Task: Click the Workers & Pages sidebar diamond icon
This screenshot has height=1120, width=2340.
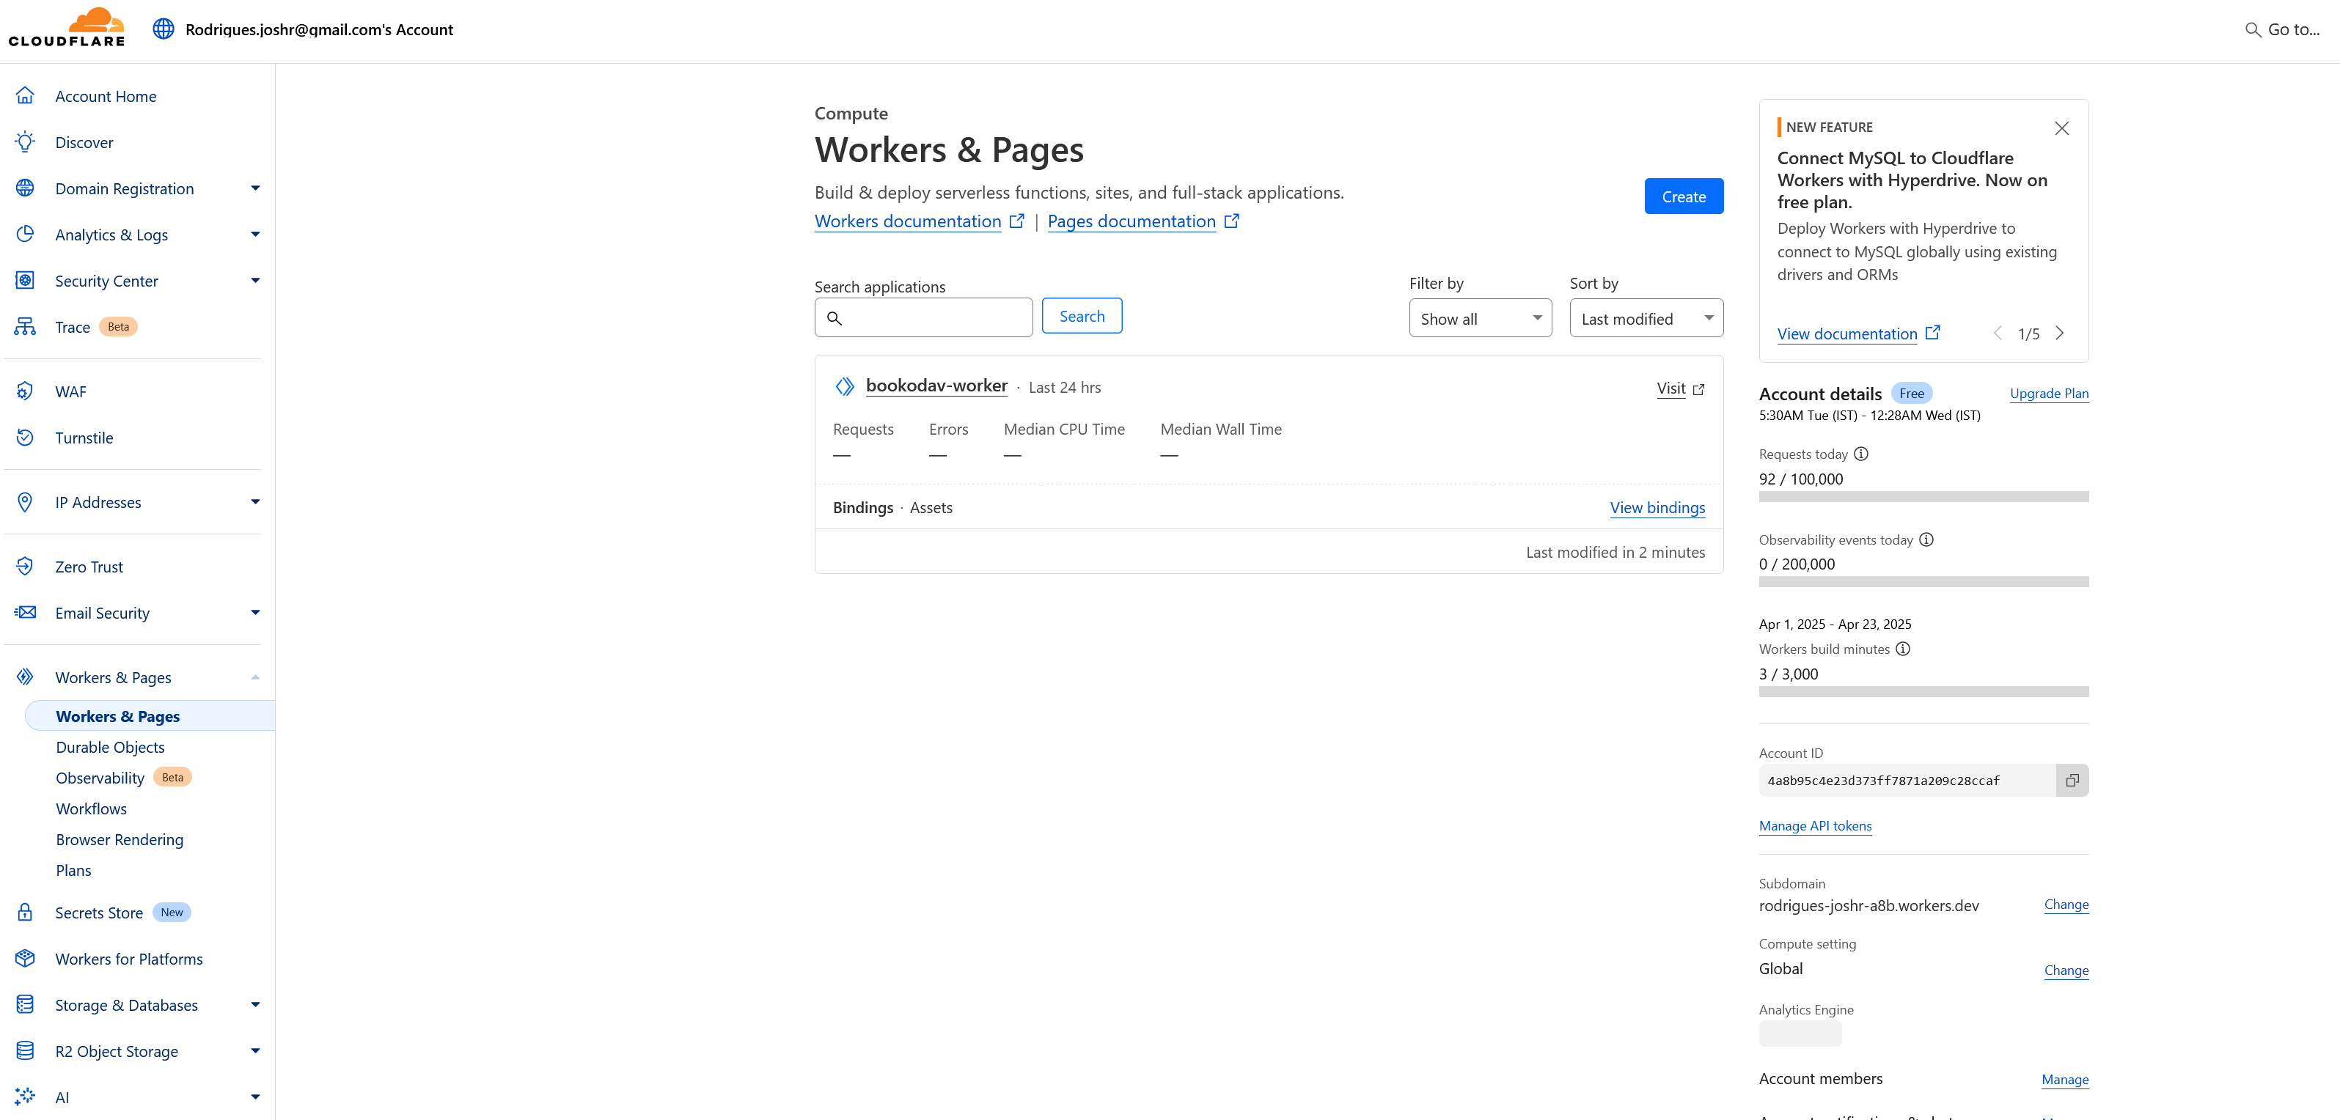Action: click(26, 677)
